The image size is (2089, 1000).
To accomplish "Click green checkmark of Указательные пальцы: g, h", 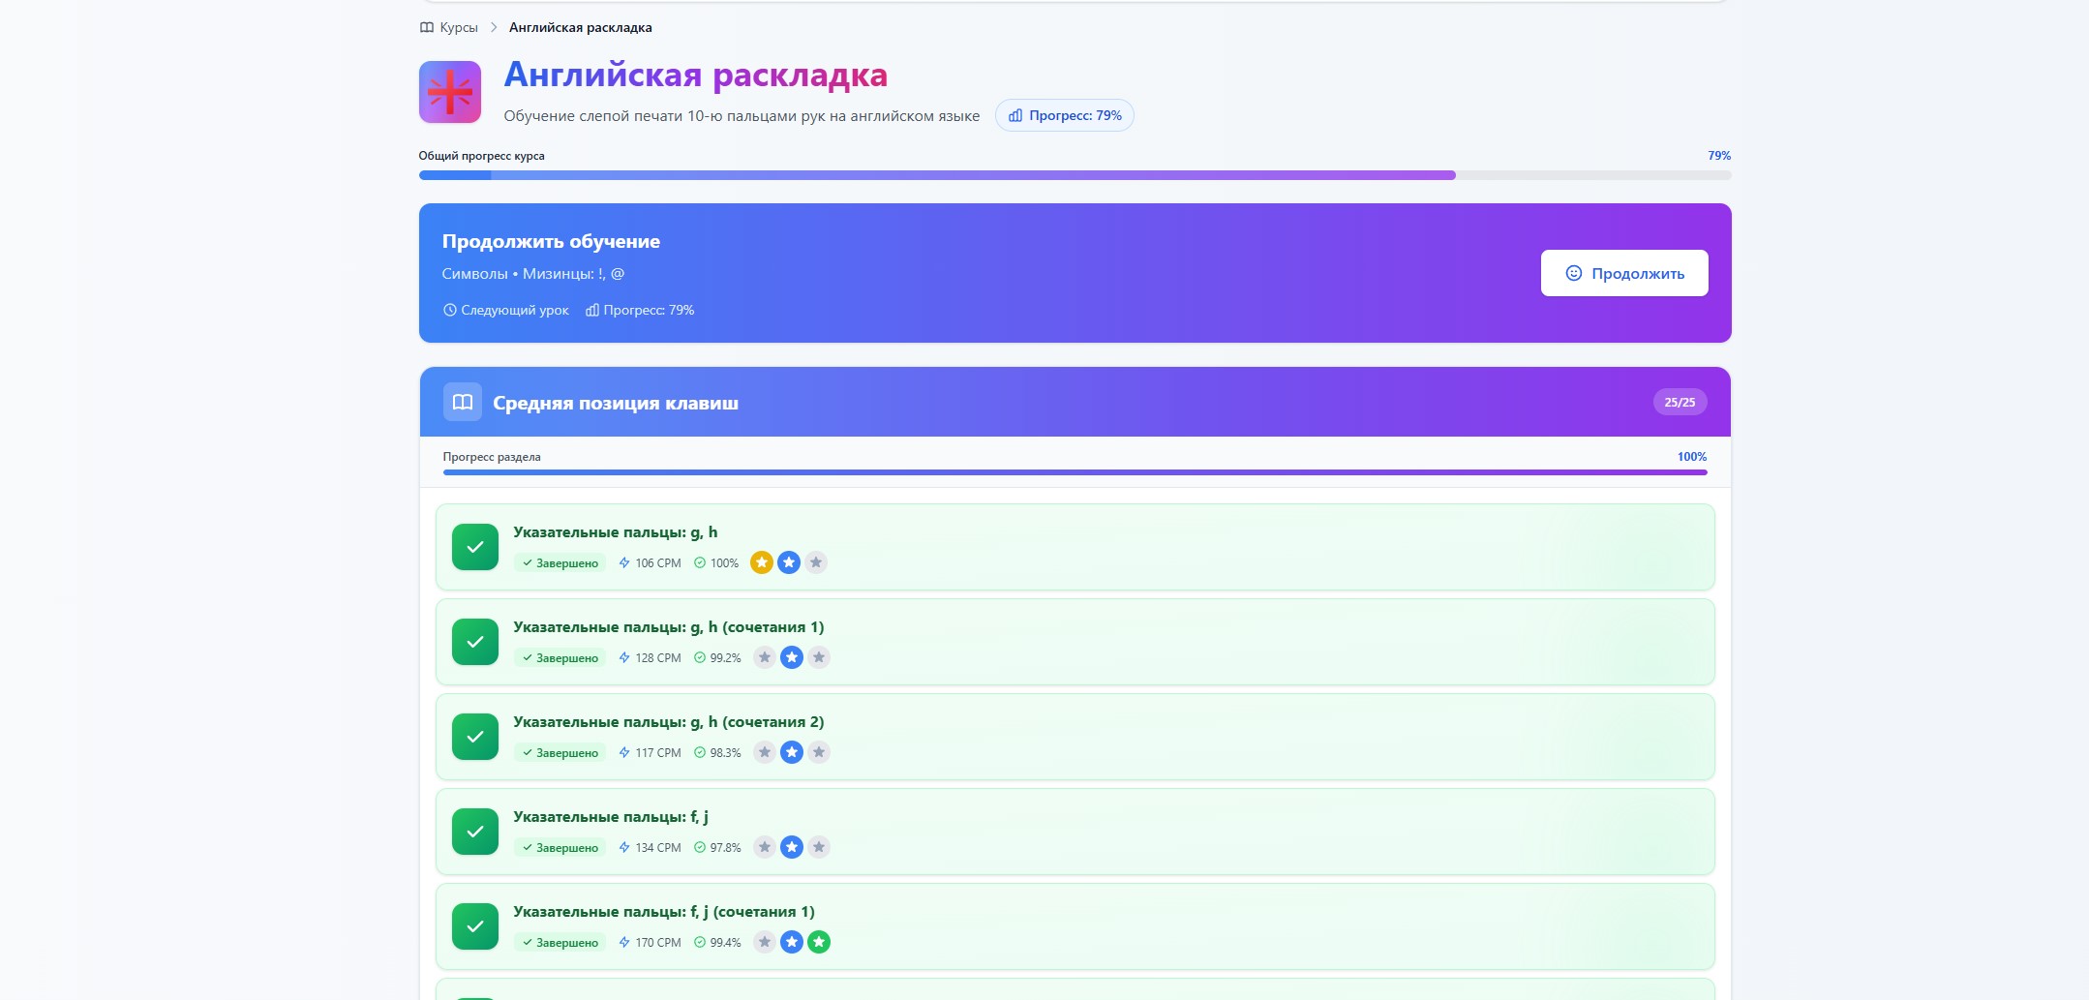I will (x=474, y=547).
